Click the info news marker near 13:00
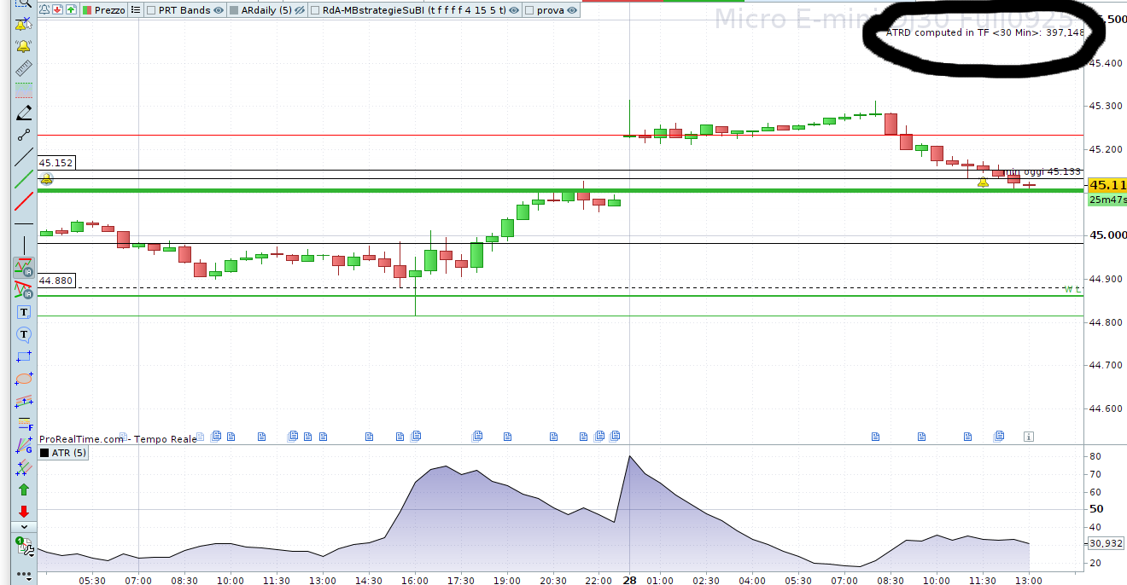The image size is (1127, 585). pyautogui.click(x=1029, y=437)
